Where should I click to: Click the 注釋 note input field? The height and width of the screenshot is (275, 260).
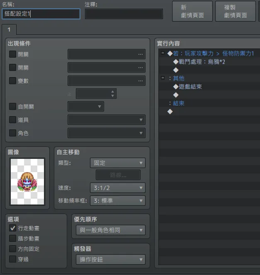(124, 14)
